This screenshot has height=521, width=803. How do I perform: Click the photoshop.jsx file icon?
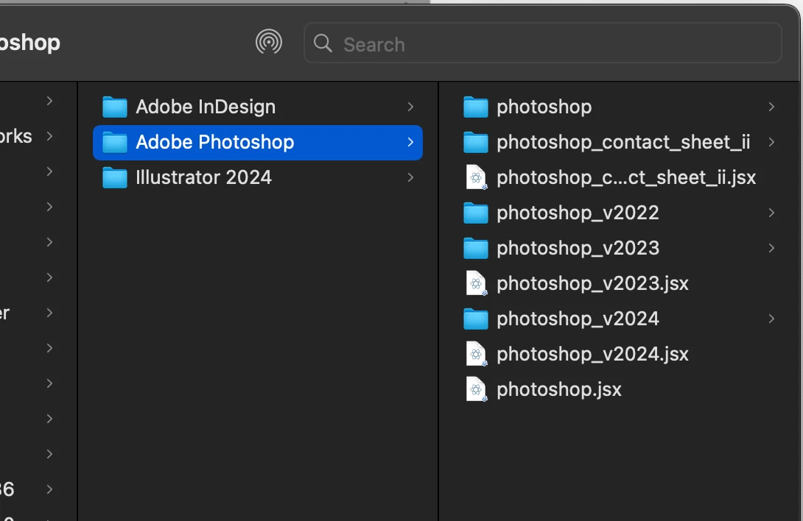pos(477,389)
